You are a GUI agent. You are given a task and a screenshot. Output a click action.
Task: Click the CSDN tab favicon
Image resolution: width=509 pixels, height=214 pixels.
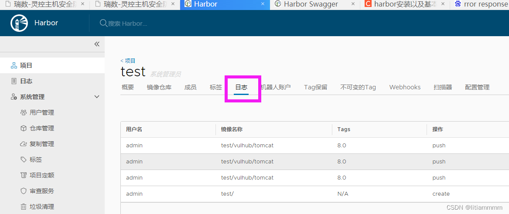tap(368, 4)
